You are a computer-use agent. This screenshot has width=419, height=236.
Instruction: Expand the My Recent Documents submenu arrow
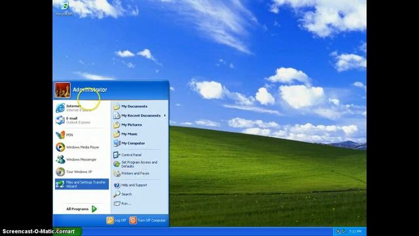click(165, 115)
